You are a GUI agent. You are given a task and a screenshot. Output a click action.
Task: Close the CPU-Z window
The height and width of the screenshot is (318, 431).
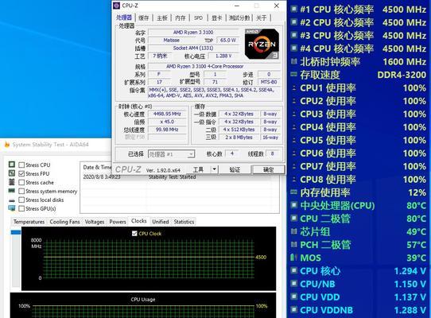pyautogui.click(x=277, y=6)
